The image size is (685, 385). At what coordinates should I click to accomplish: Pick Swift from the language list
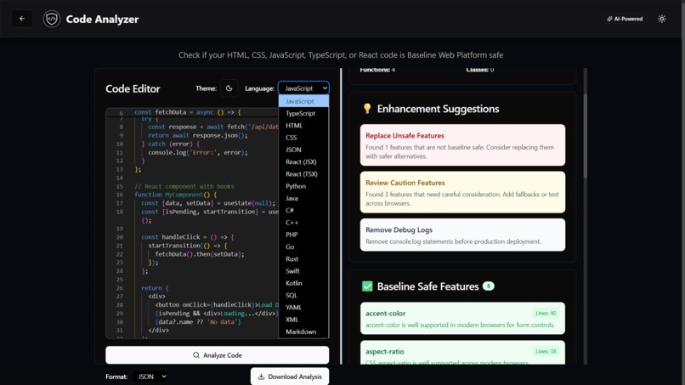(303, 271)
